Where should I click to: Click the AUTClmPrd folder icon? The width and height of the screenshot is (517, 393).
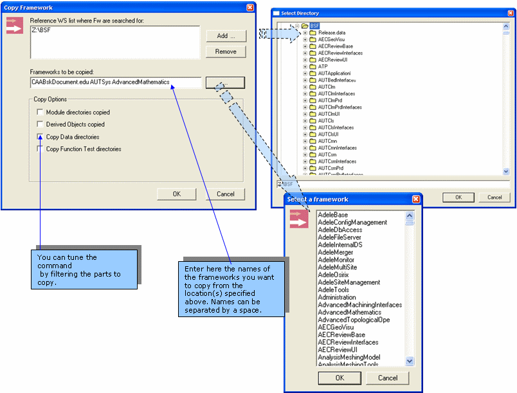tap(313, 100)
